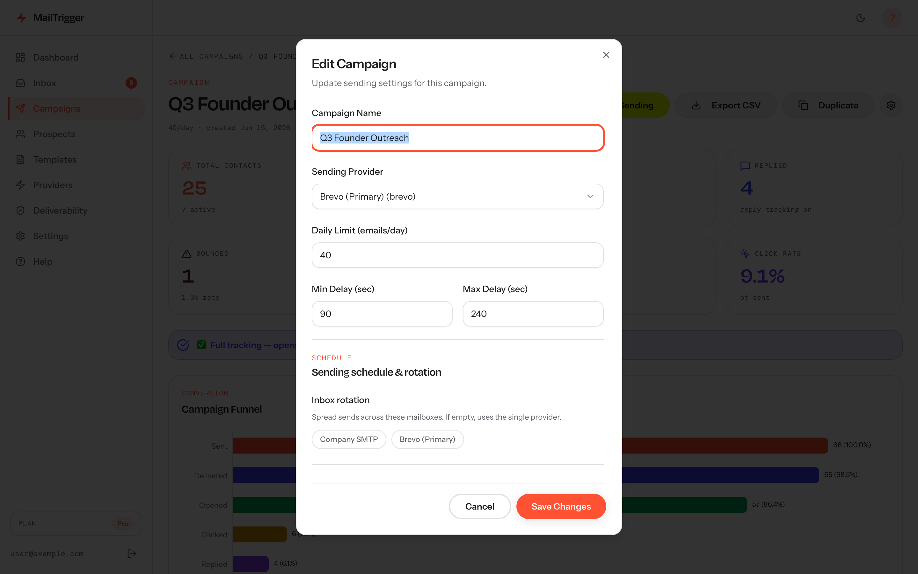
Task: Click the Inbox tray icon
Action: (x=20, y=83)
